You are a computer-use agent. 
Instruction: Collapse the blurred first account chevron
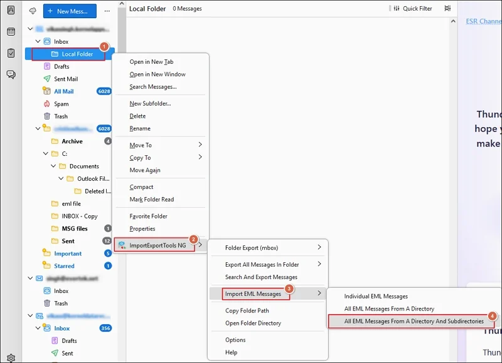(x=30, y=29)
